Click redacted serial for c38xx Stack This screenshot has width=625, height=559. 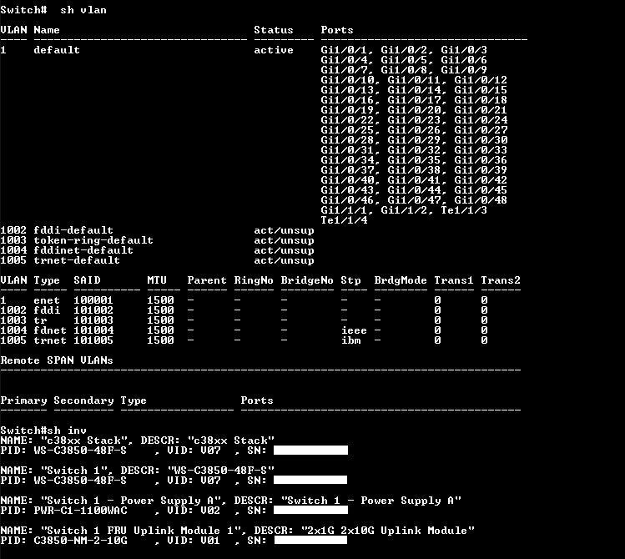(x=310, y=451)
